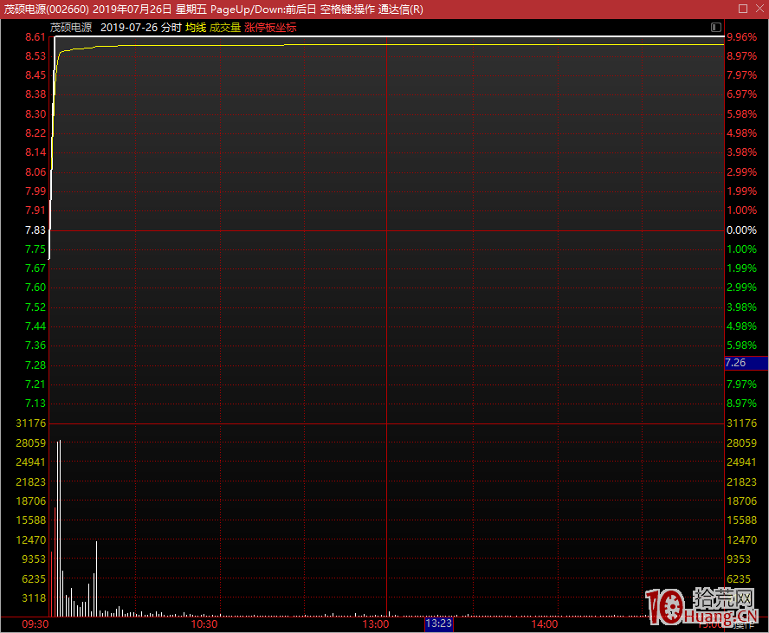This screenshot has height=633, width=769.
Task: Click the green price label 7.75
Action: tap(36, 249)
